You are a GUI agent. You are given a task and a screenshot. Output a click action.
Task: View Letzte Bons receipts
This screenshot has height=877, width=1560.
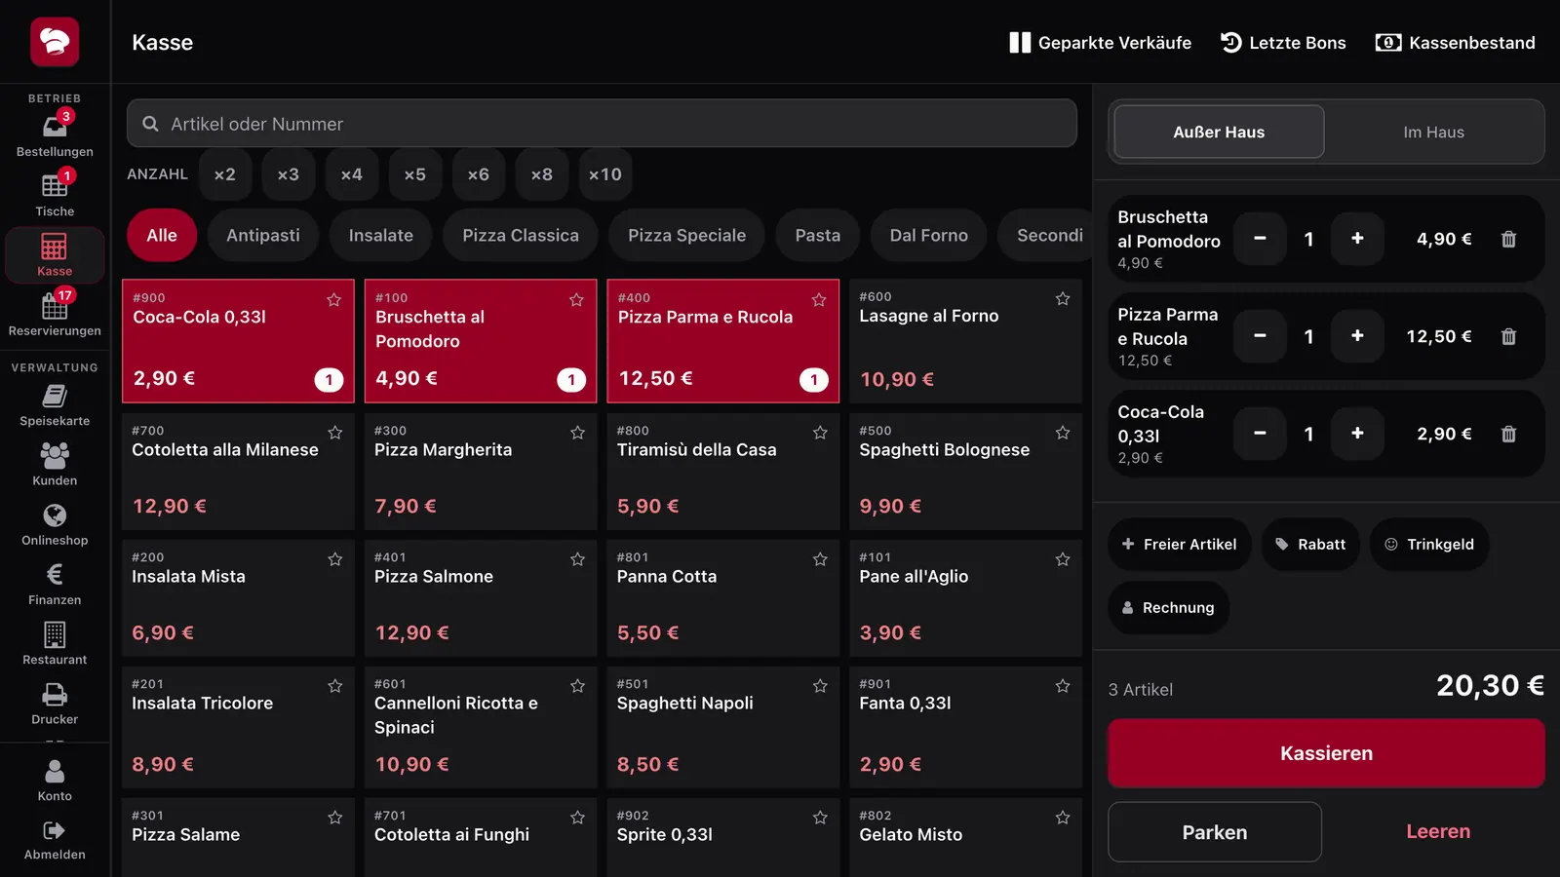point(1283,43)
